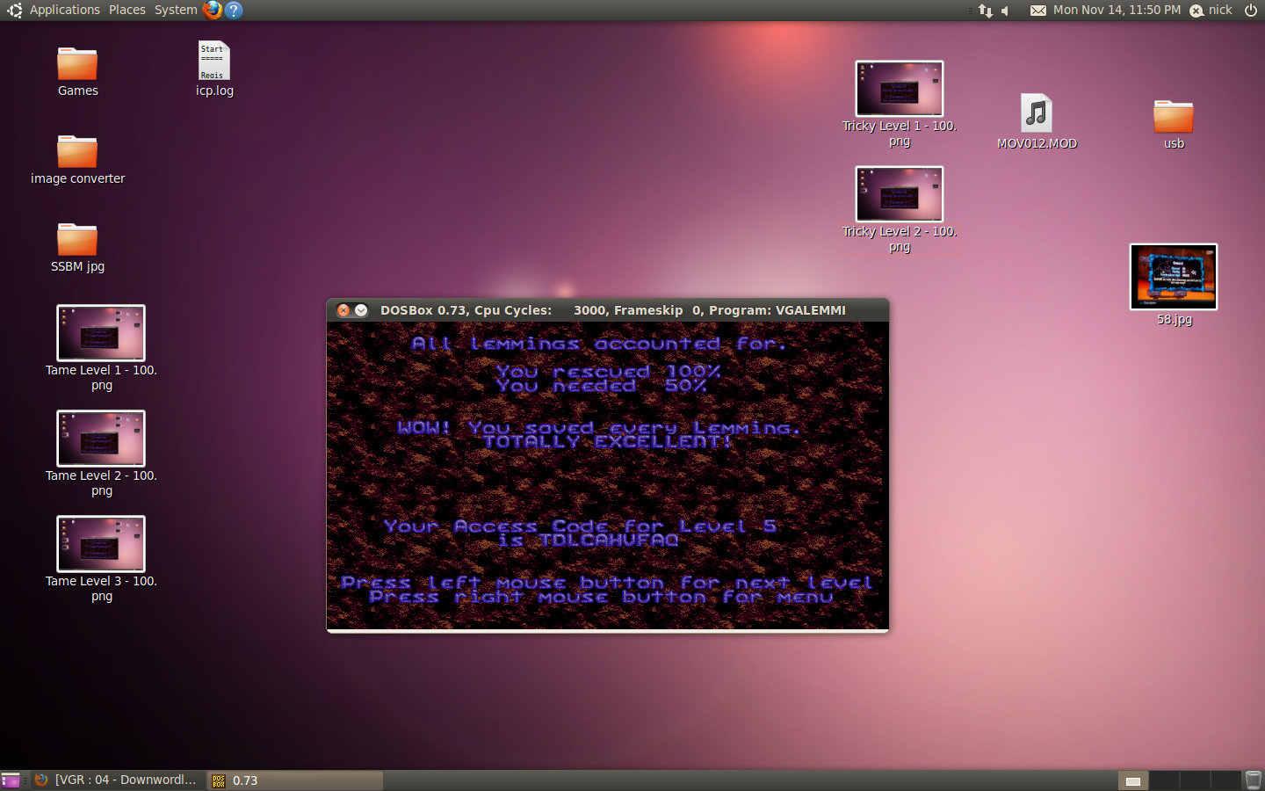Open the usb folder icon

(x=1173, y=117)
